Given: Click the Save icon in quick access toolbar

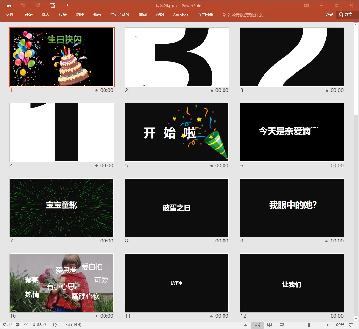Looking at the screenshot, I should (x=9, y=5).
